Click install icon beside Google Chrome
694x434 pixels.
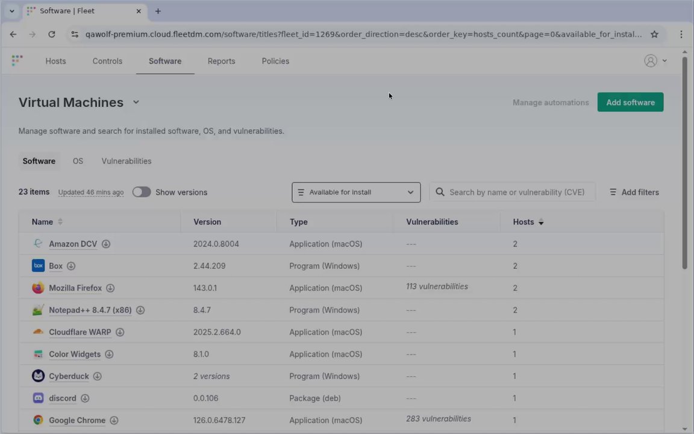[x=114, y=420]
